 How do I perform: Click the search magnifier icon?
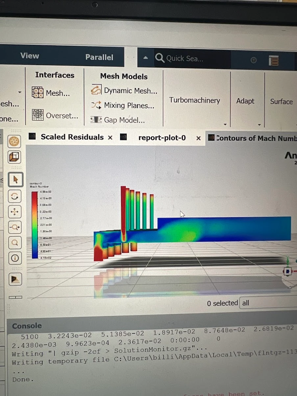(160, 58)
